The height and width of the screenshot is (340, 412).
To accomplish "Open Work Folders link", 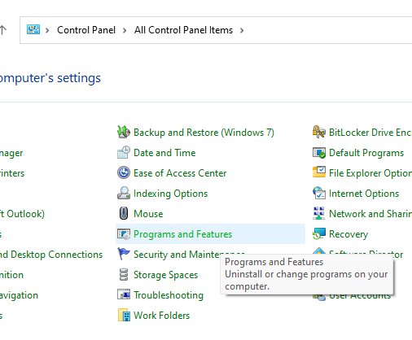I will (x=161, y=316).
